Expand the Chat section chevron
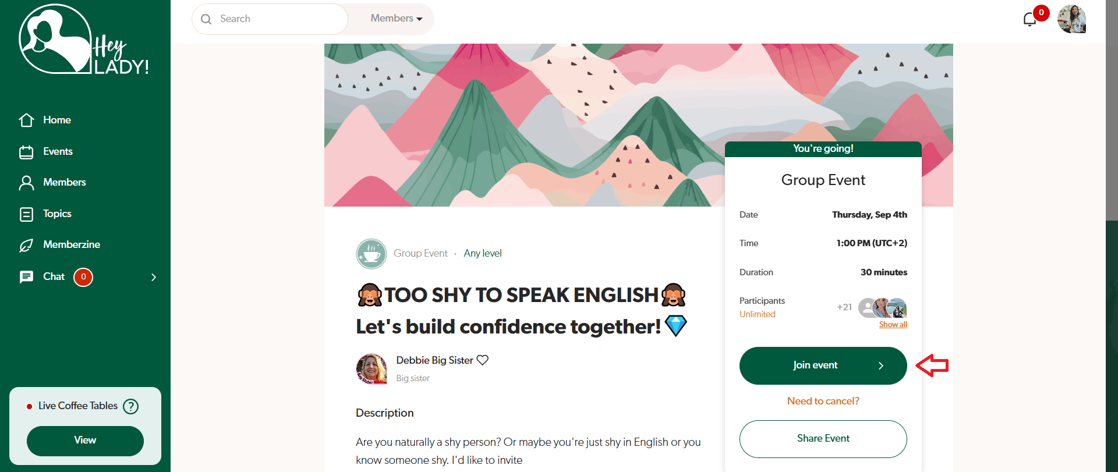This screenshot has width=1118, height=472. point(154,277)
